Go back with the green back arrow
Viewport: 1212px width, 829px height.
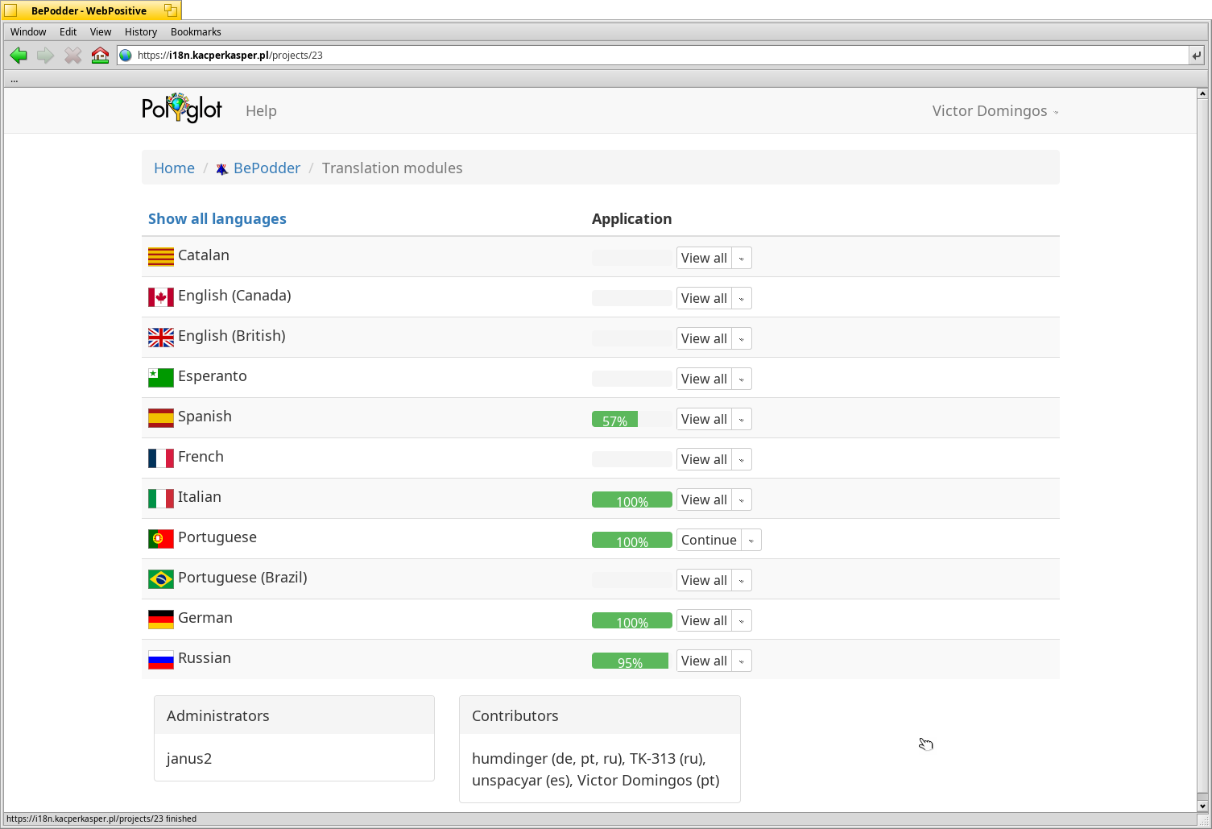[x=19, y=56]
